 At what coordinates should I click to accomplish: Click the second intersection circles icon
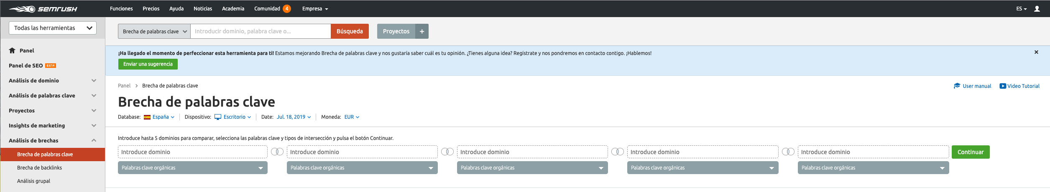[x=447, y=152]
